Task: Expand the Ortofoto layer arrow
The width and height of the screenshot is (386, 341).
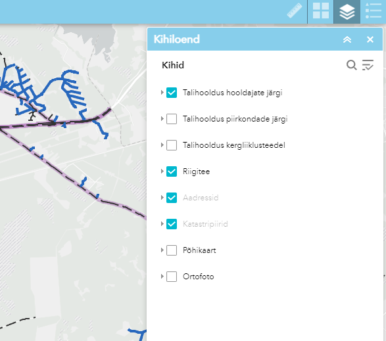Action: (162, 277)
